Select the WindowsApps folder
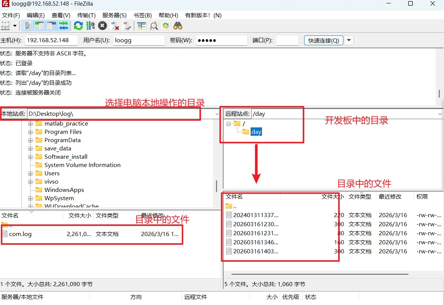 (64, 190)
